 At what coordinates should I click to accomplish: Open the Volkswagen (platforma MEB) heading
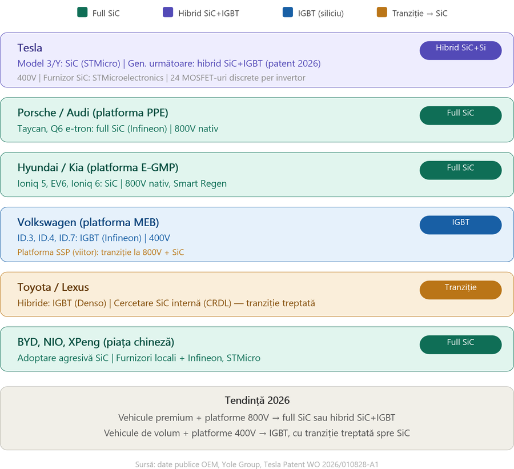coord(88,222)
